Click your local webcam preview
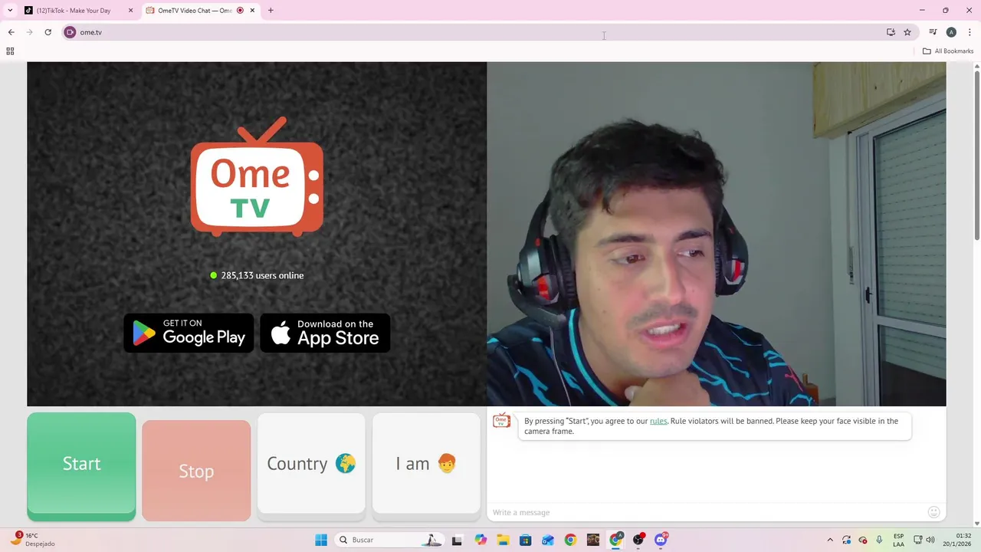This screenshot has height=552, width=981. pyautogui.click(x=716, y=234)
